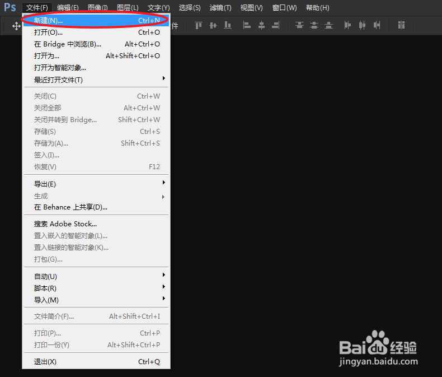Image resolution: width=442 pixels, height=377 pixels.
Task: Expand 生成 submenu
Action: (96, 196)
